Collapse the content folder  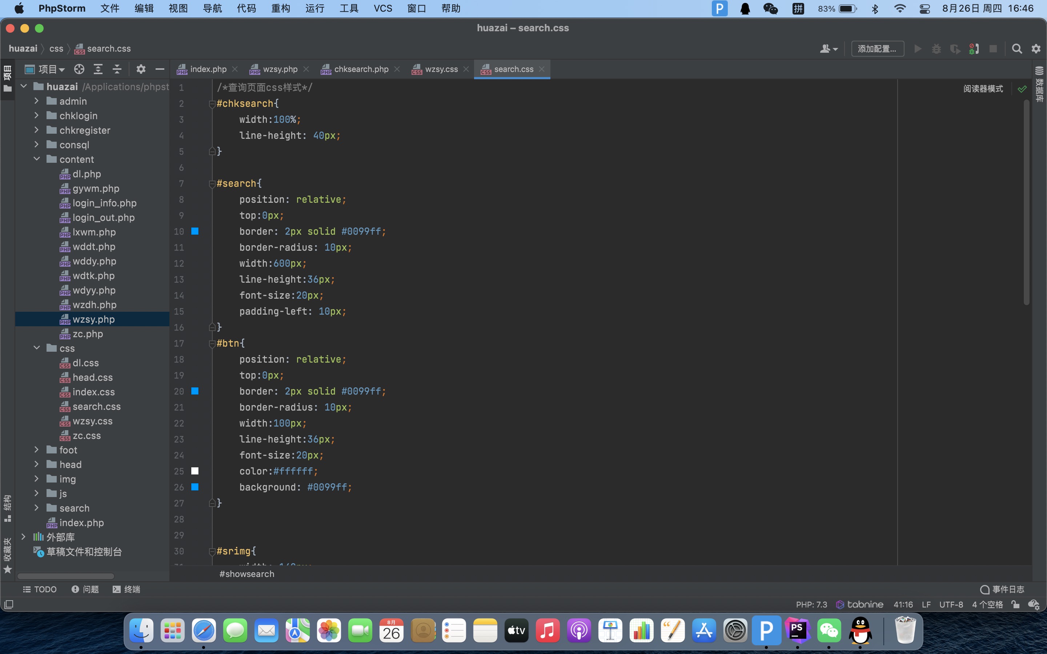point(37,159)
